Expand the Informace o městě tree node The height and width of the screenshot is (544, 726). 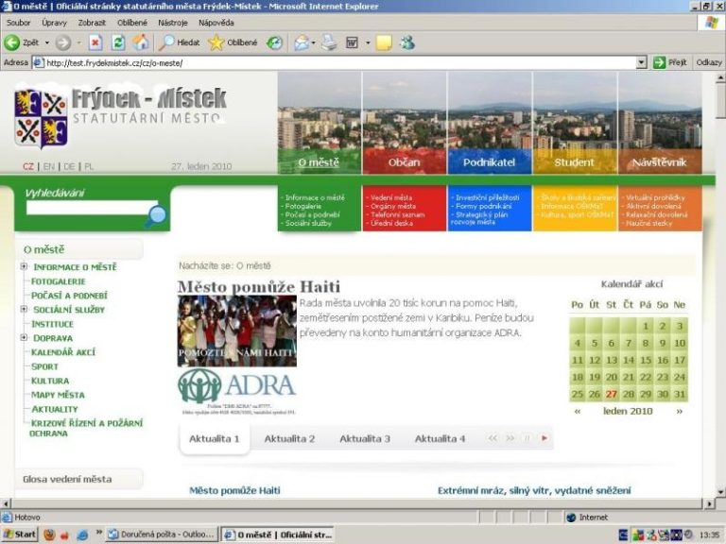click(24, 267)
